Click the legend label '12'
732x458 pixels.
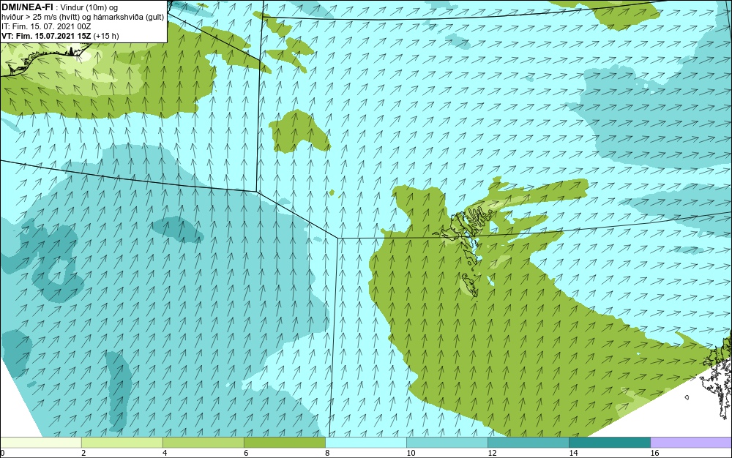492,453
